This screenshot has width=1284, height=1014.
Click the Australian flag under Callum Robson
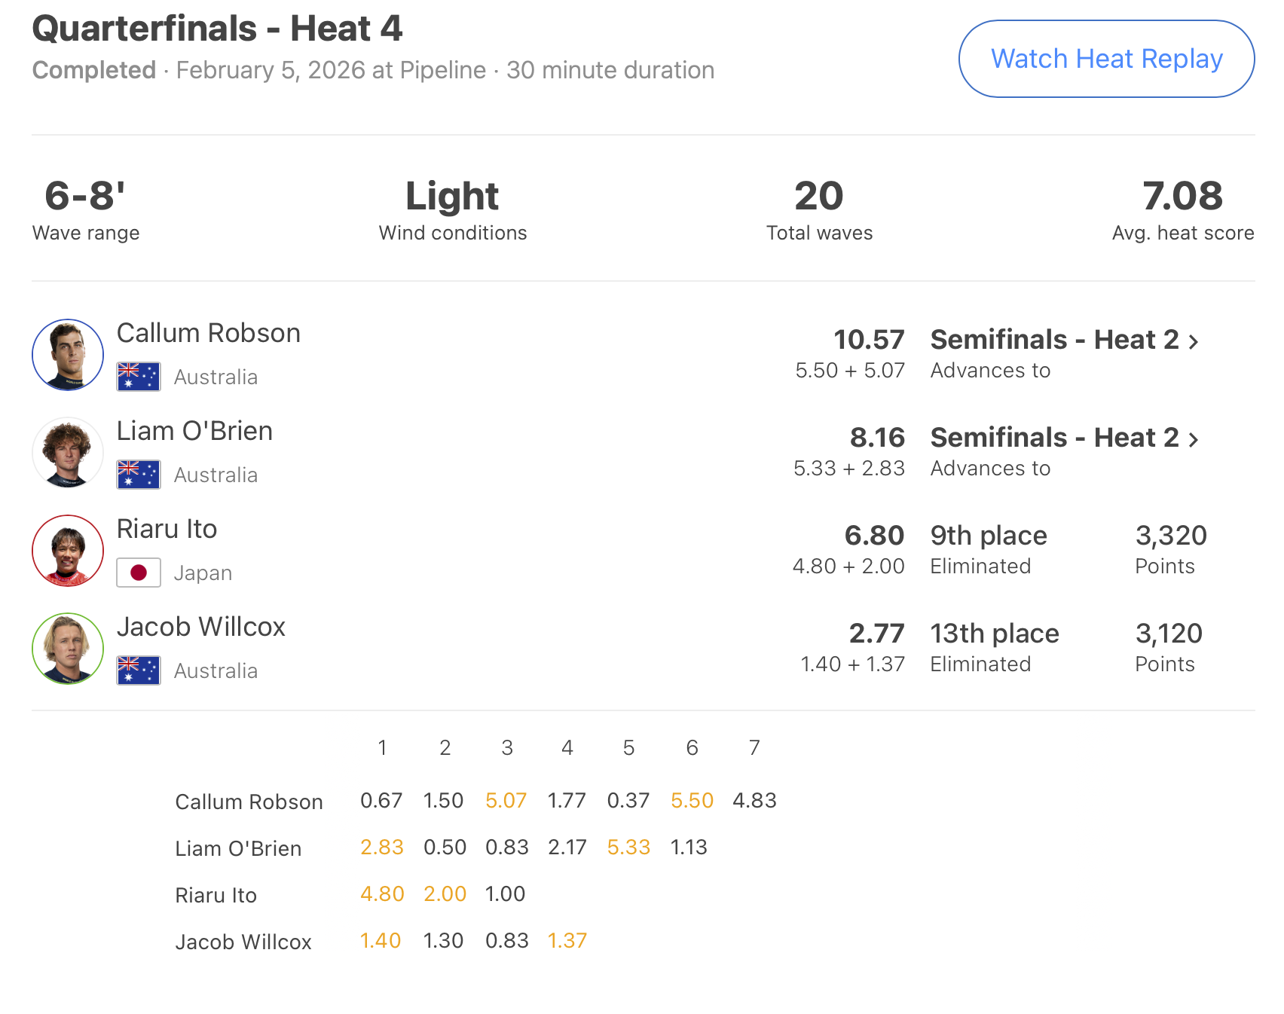pos(139,377)
